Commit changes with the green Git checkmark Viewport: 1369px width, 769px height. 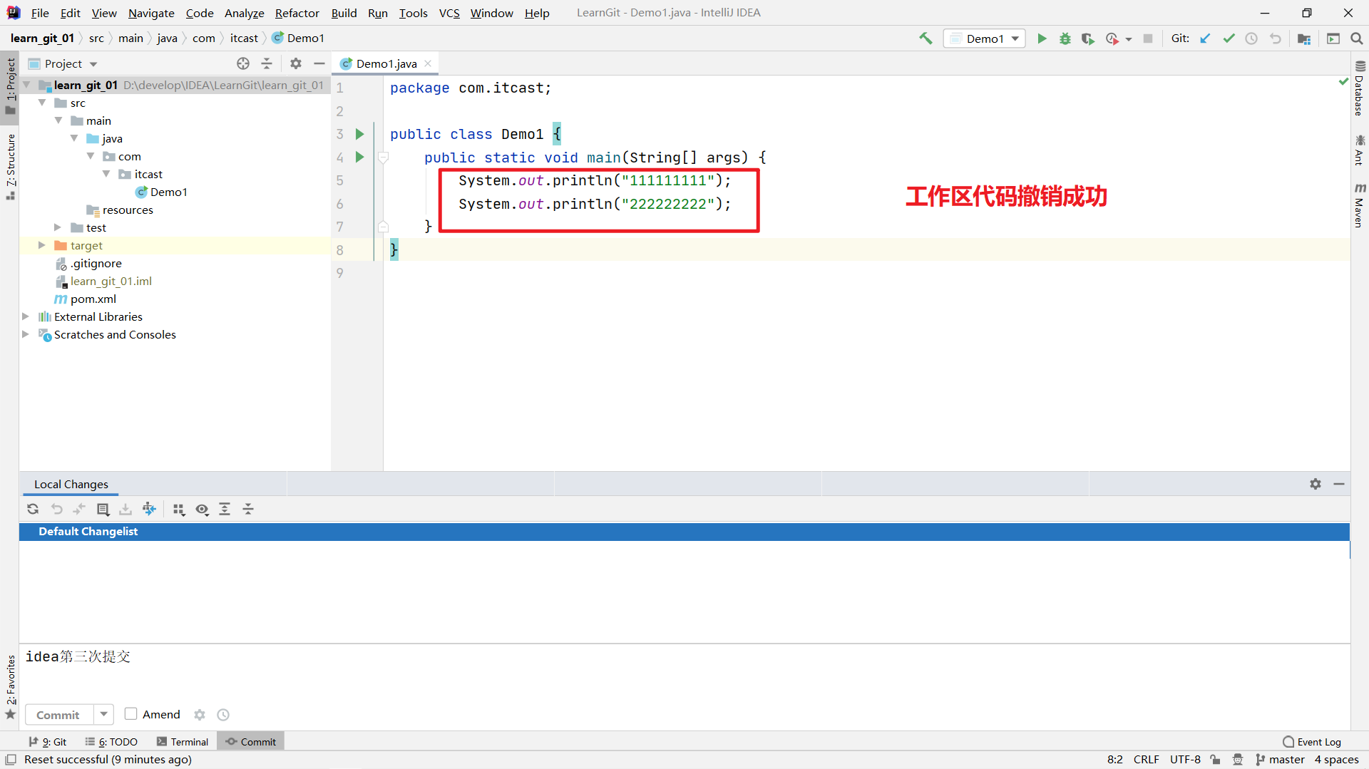pos(1229,38)
